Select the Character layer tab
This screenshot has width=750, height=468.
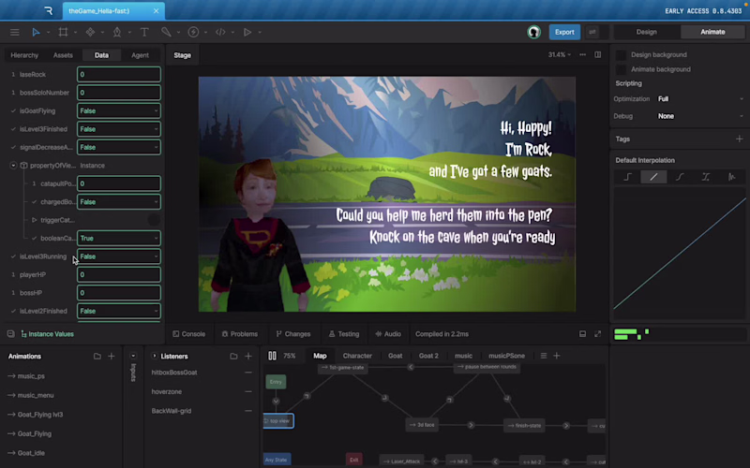[x=357, y=356]
